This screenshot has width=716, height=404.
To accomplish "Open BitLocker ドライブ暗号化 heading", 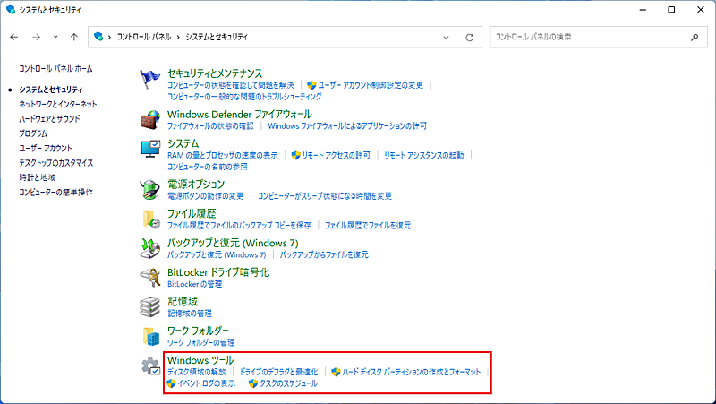I will point(218,272).
